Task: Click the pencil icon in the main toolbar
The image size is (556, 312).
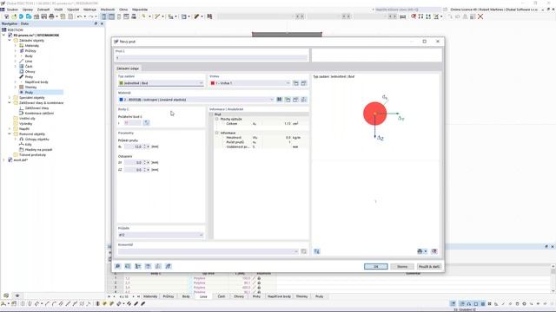Action: tap(196, 16)
